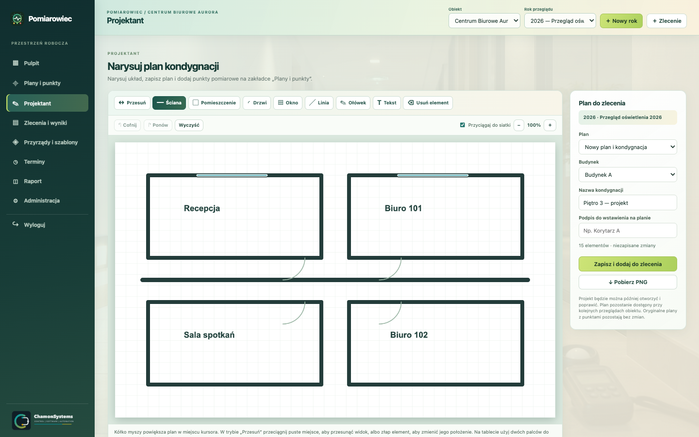The height and width of the screenshot is (437, 699).
Task: Open the Terminy section
Action: click(48, 162)
